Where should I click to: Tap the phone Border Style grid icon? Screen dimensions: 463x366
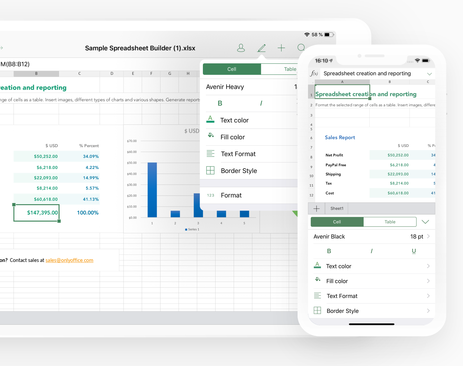317,310
